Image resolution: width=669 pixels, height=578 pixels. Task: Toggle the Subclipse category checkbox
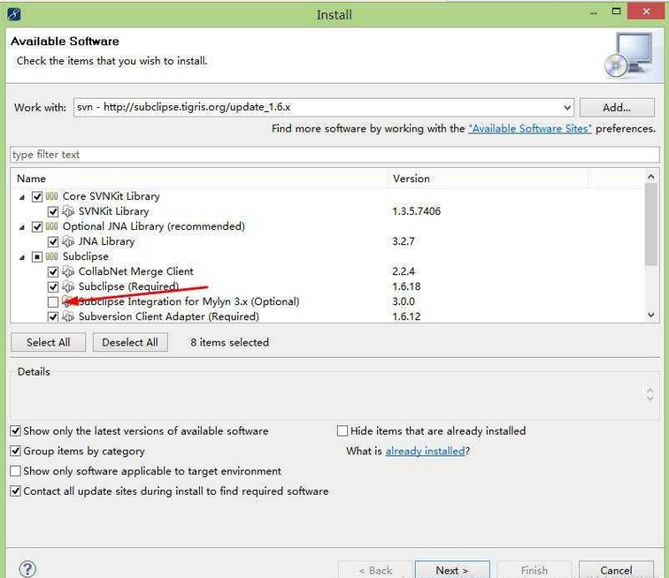[37, 256]
